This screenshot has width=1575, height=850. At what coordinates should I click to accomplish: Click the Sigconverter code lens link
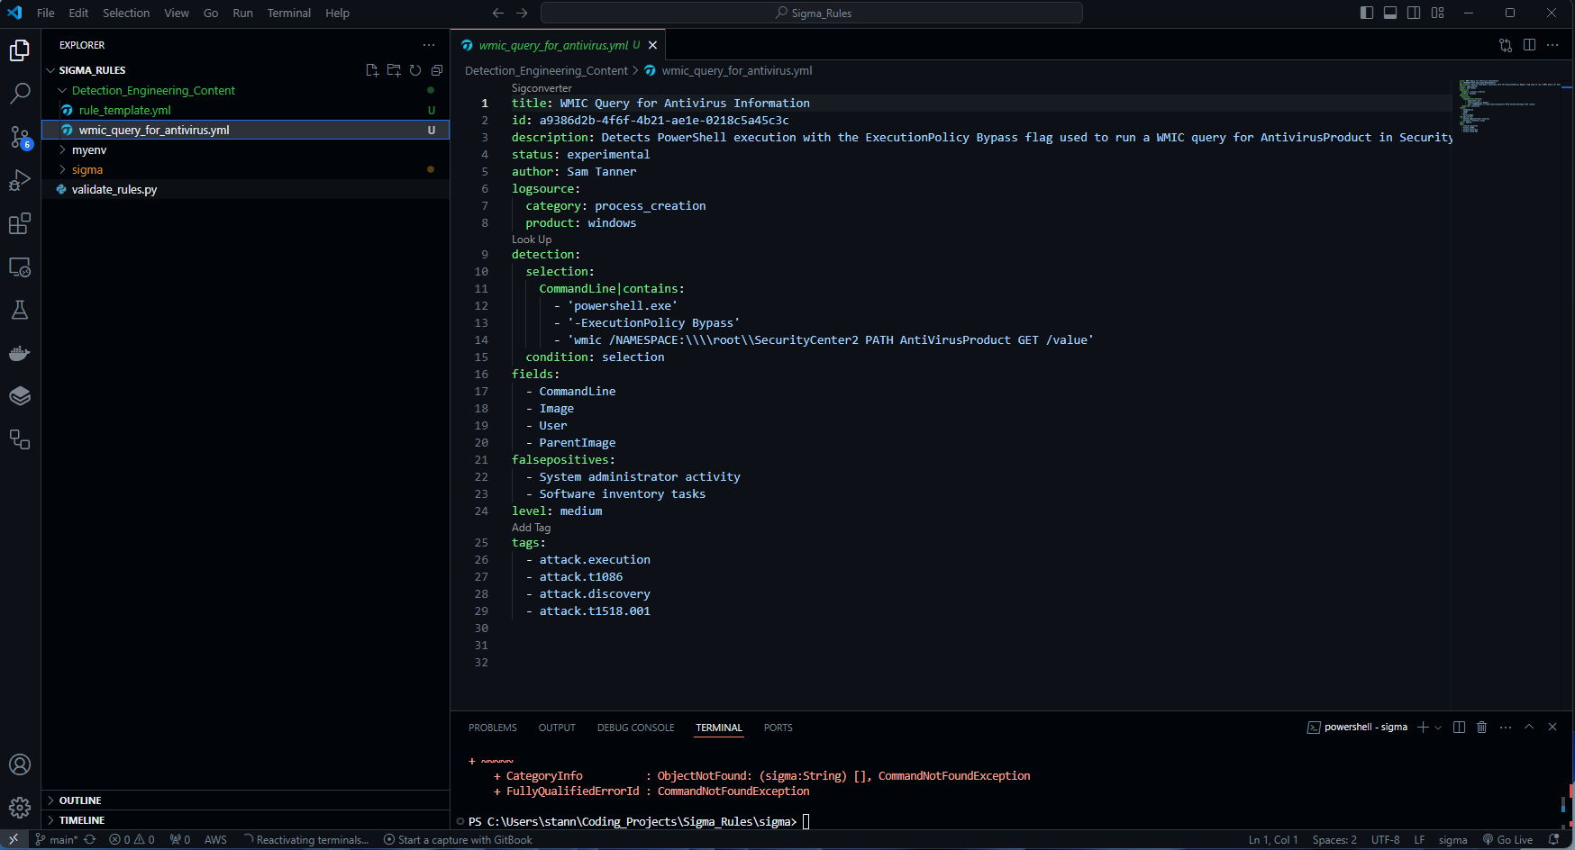tap(542, 88)
